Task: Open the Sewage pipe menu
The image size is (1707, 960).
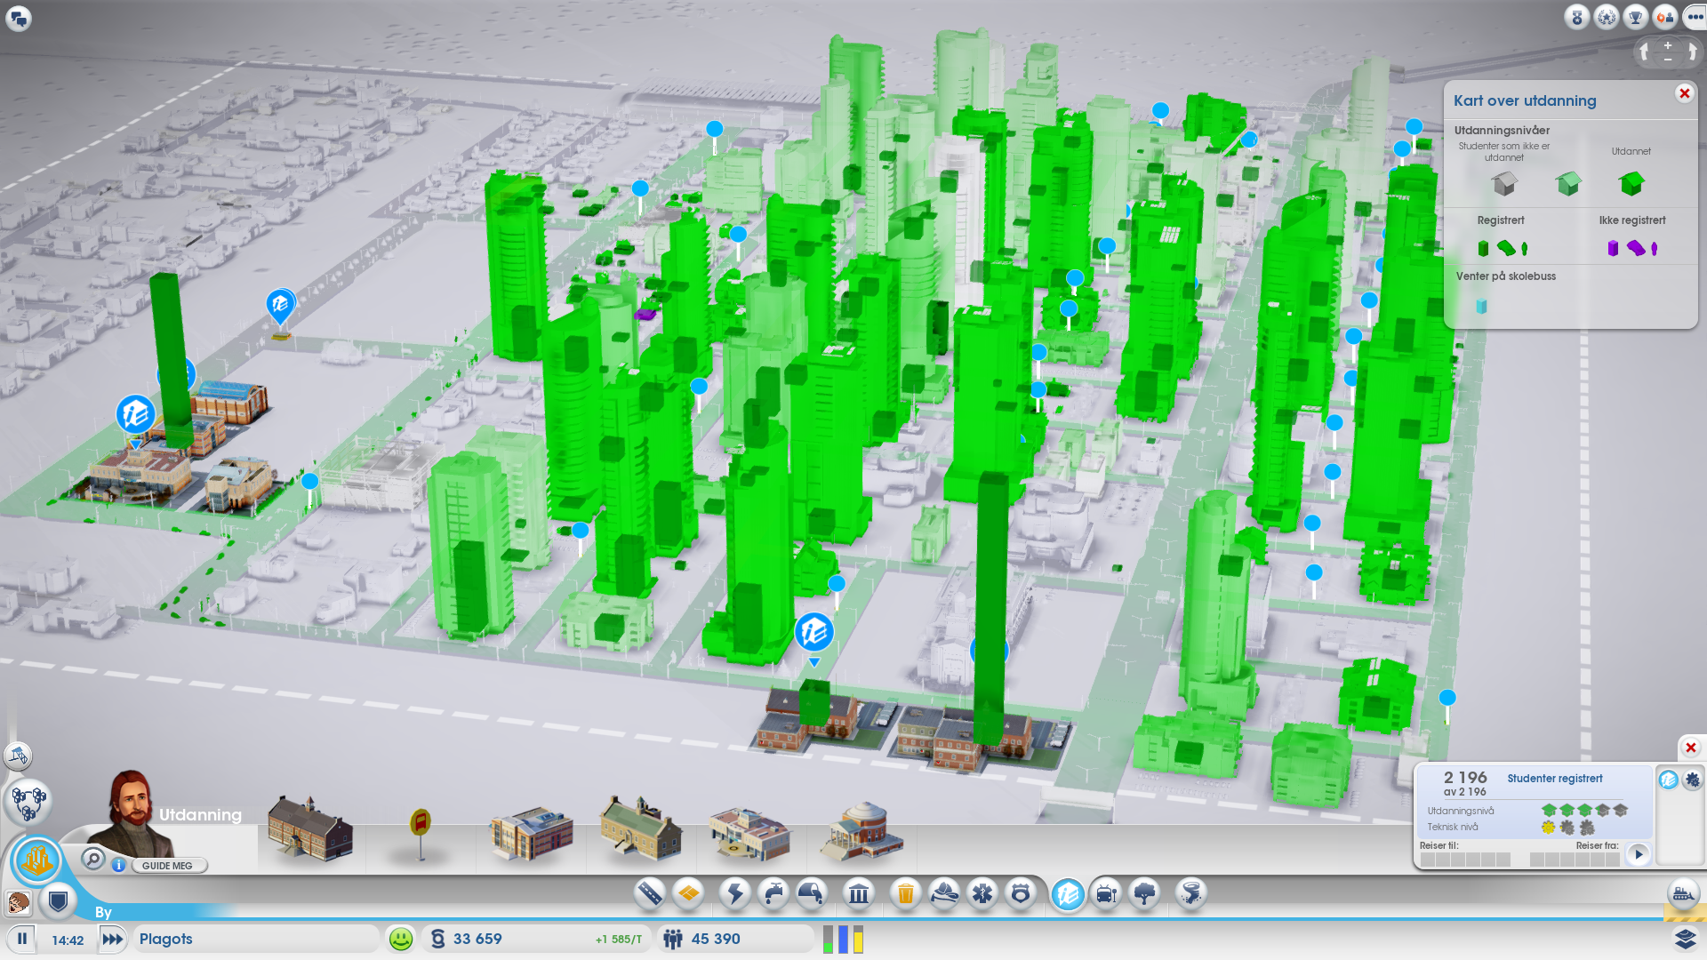Action: coord(812,893)
